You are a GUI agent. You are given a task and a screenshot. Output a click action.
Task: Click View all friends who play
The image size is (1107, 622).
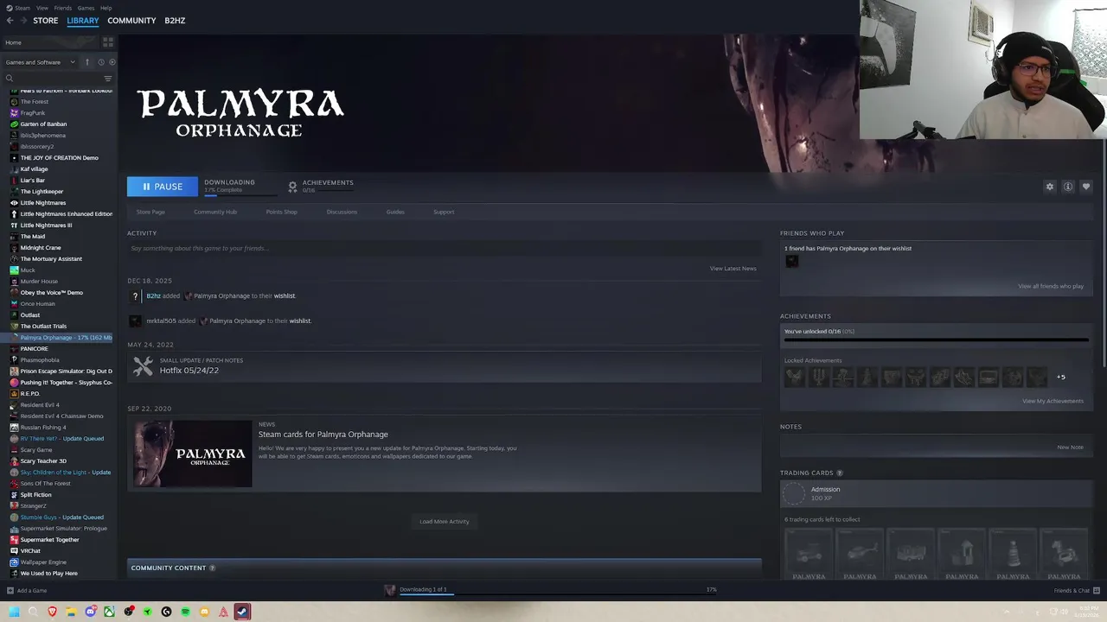(1051, 286)
